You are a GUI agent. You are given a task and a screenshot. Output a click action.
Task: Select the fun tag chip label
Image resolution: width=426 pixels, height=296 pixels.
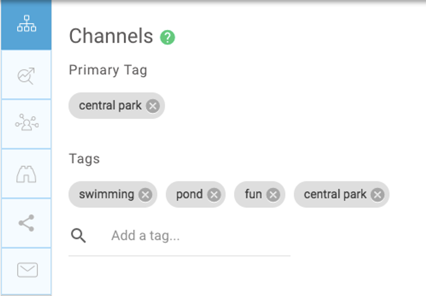[253, 194]
